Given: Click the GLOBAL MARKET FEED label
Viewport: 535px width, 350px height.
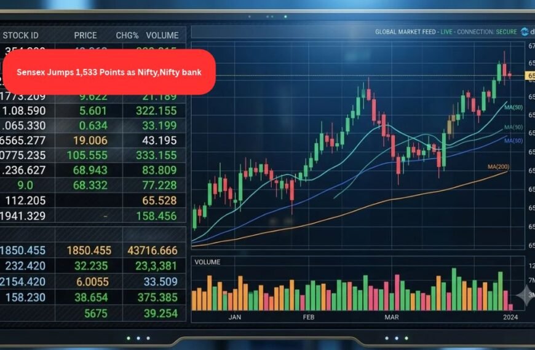Looking at the screenshot, I should point(405,32).
